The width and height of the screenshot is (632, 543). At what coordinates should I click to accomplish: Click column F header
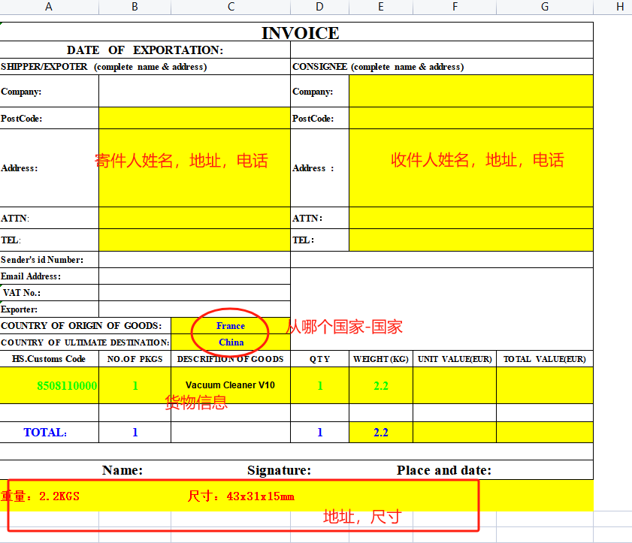tap(455, 7)
